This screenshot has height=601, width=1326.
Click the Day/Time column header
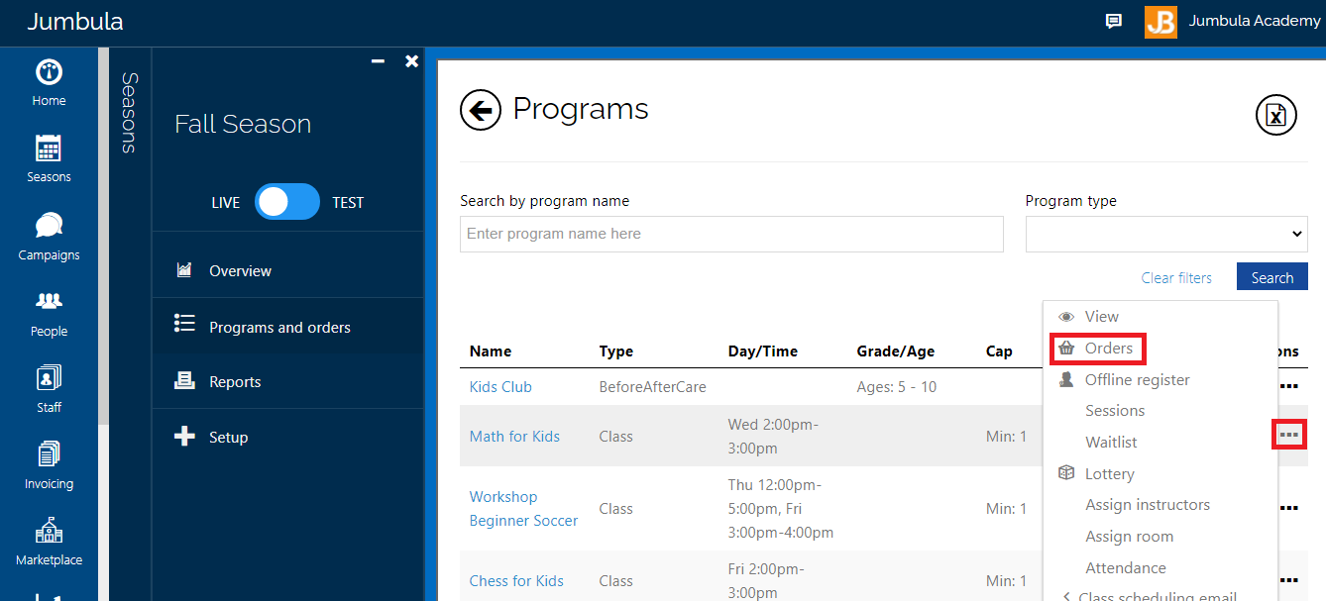pyautogui.click(x=762, y=351)
